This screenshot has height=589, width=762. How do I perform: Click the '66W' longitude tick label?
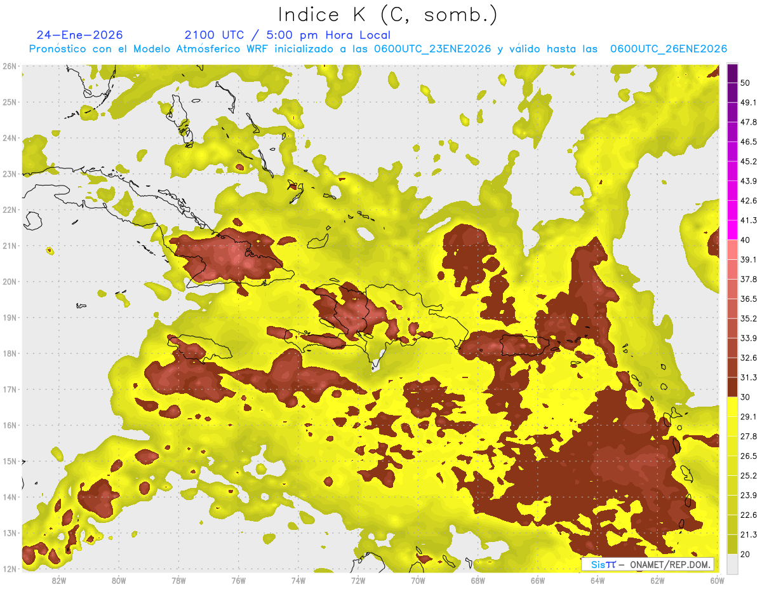pyautogui.click(x=537, y=581)
